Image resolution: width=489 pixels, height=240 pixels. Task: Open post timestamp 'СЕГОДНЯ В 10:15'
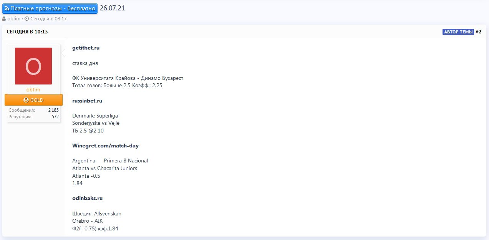click(x=27, y=32)
